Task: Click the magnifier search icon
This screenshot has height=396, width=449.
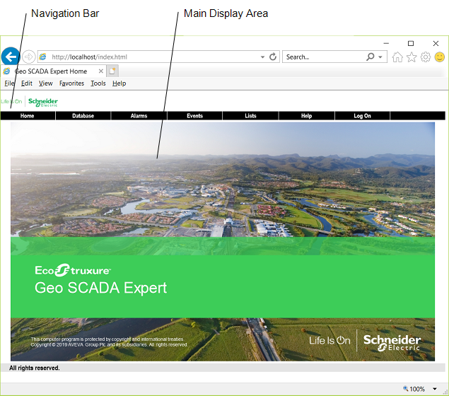Action: point(370,57)
